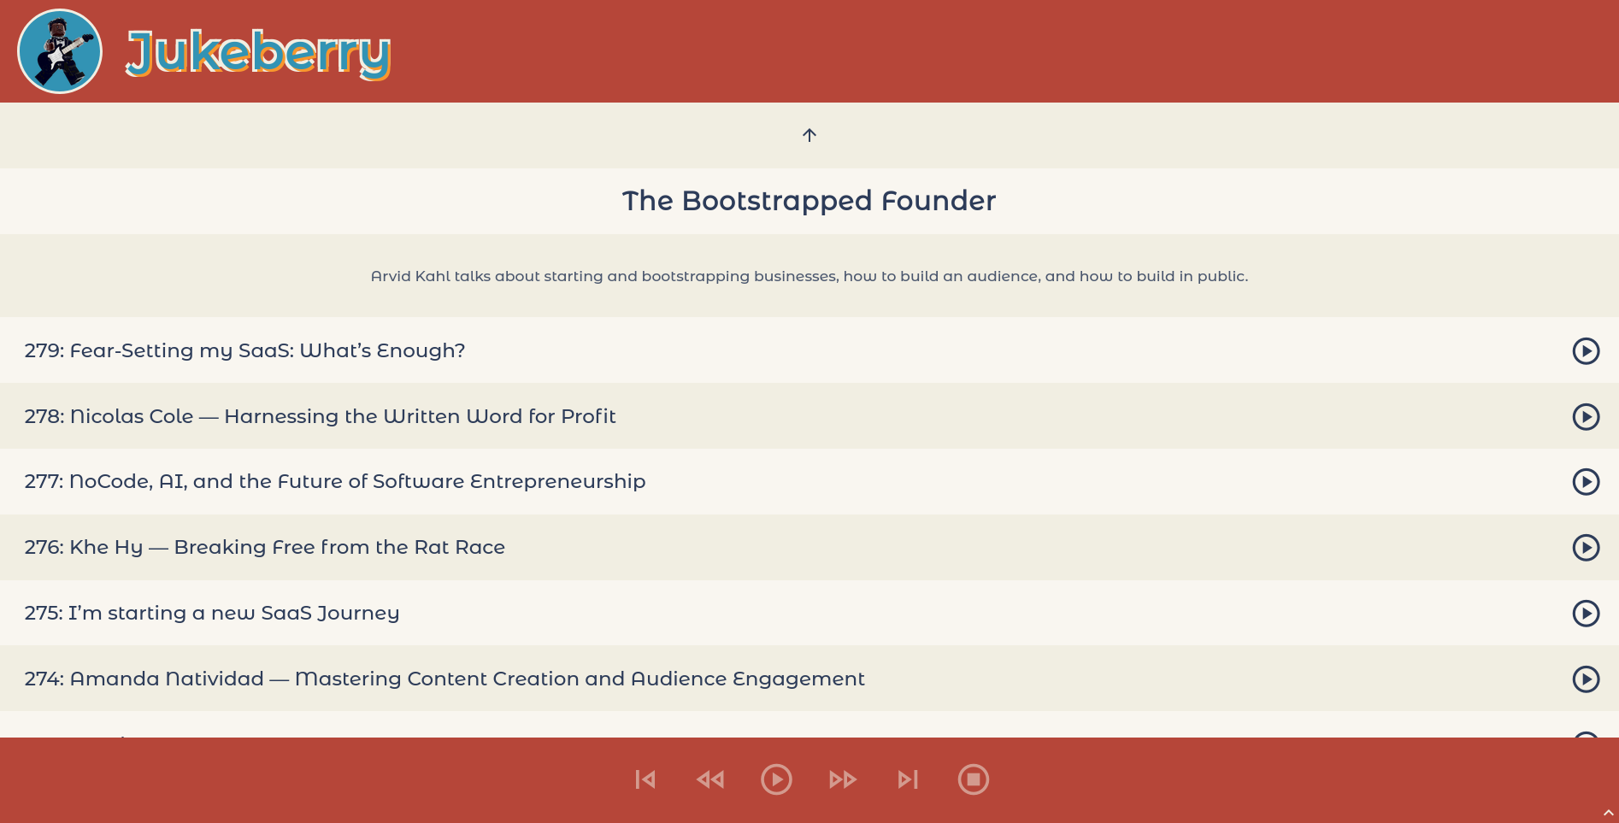This screenshot has width=1619, height=823.
Task: Play episode 275 new SaaS Journey
Action: pyautogui.click(x=1586, y=613)
